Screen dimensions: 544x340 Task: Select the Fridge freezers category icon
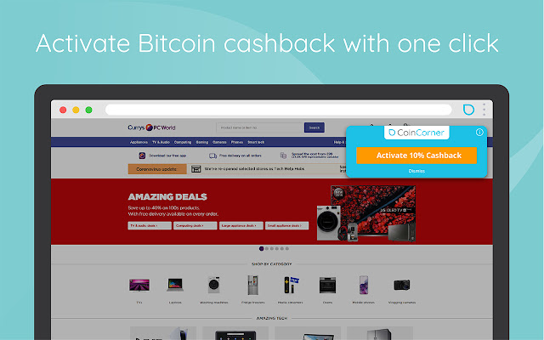(253, 285)
